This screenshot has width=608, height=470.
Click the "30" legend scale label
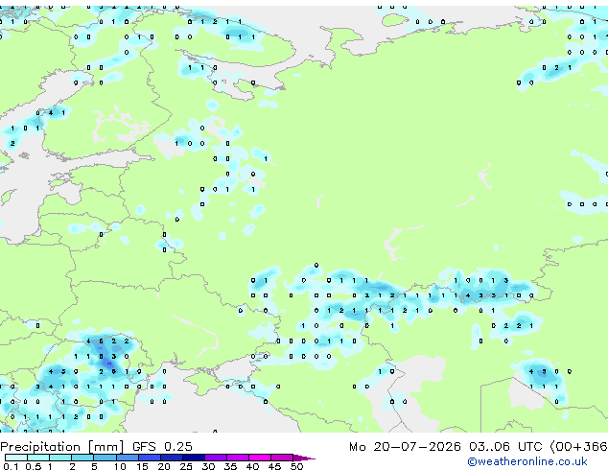208,466
